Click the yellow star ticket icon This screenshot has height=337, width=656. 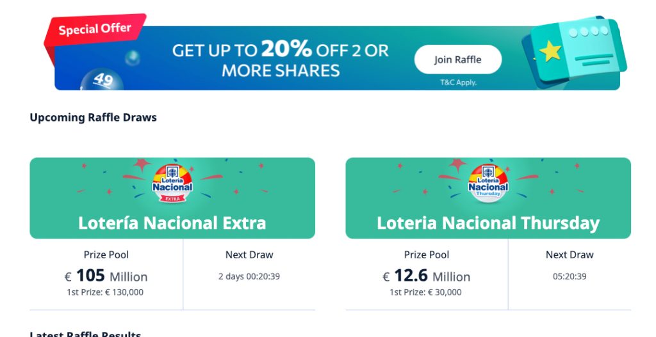coord(550,51)
